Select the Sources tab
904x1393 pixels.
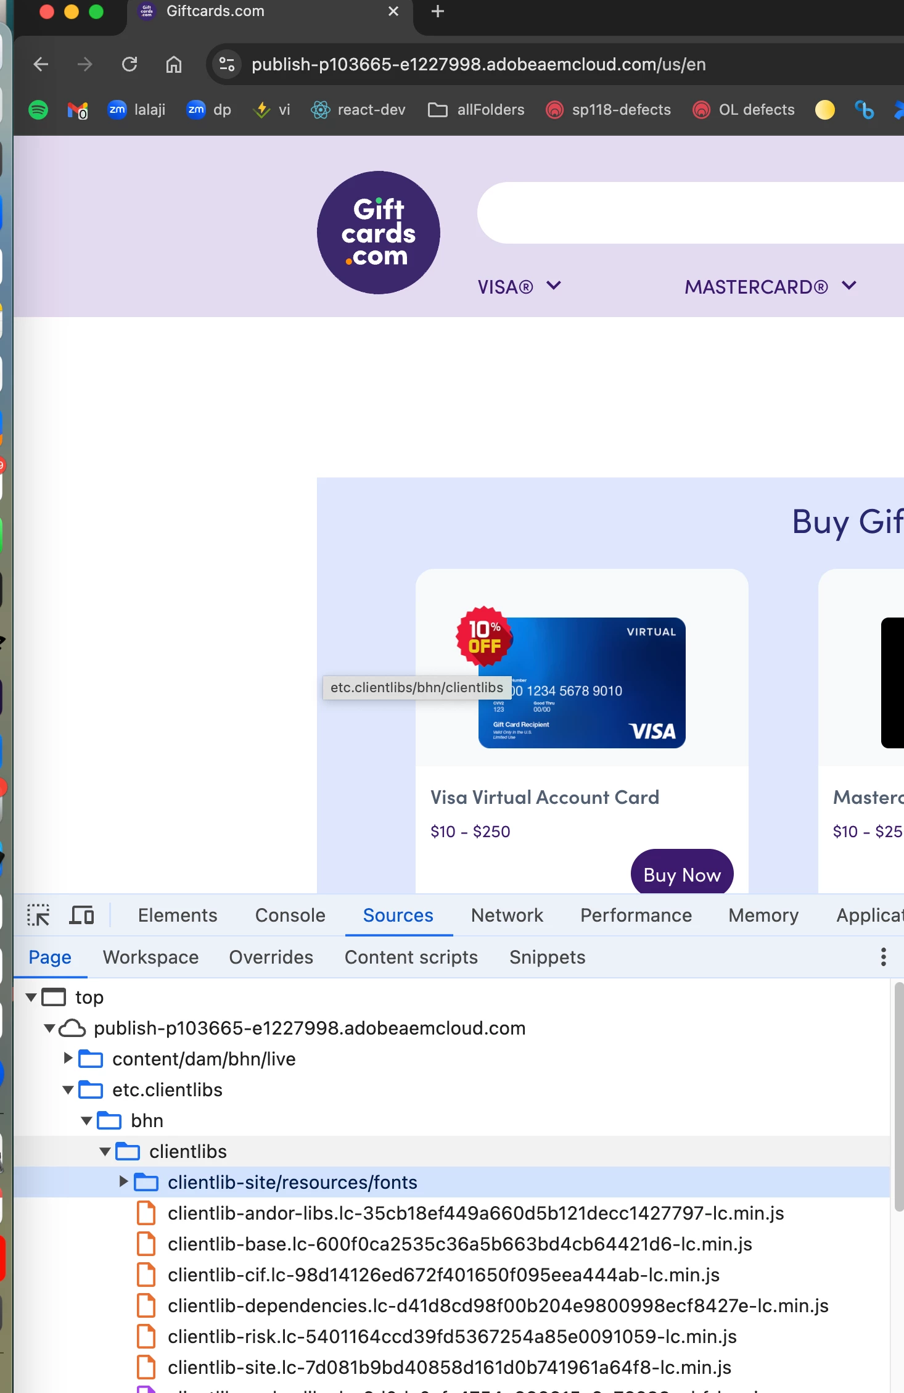(x=398, y=915)
